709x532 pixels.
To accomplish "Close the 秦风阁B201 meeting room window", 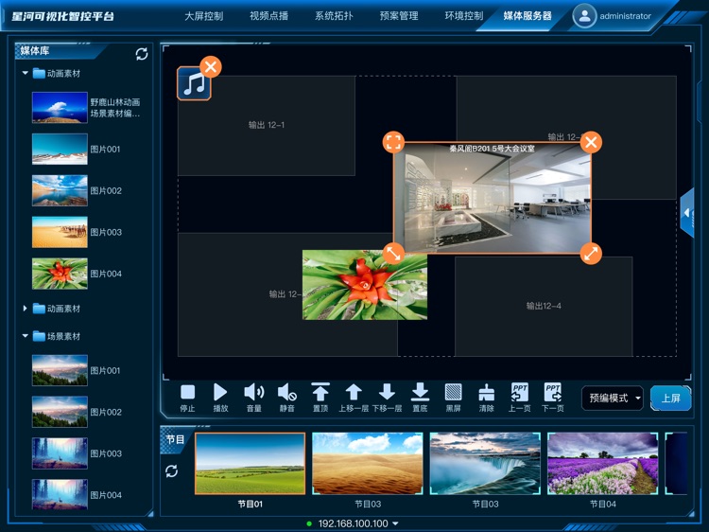I will pos(591,142).
